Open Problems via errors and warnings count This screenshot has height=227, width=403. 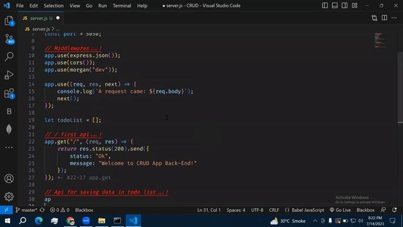(60, 210)
